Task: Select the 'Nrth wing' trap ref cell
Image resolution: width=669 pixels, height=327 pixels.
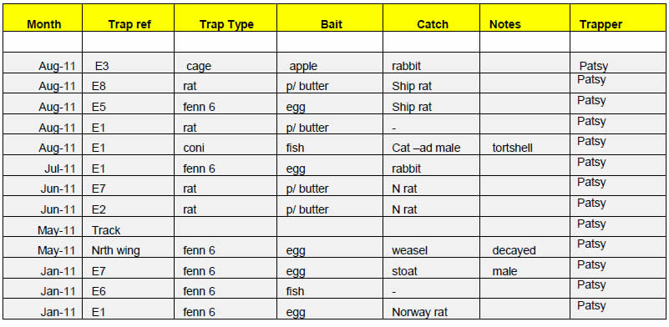Action: click(x=129, y=247)
